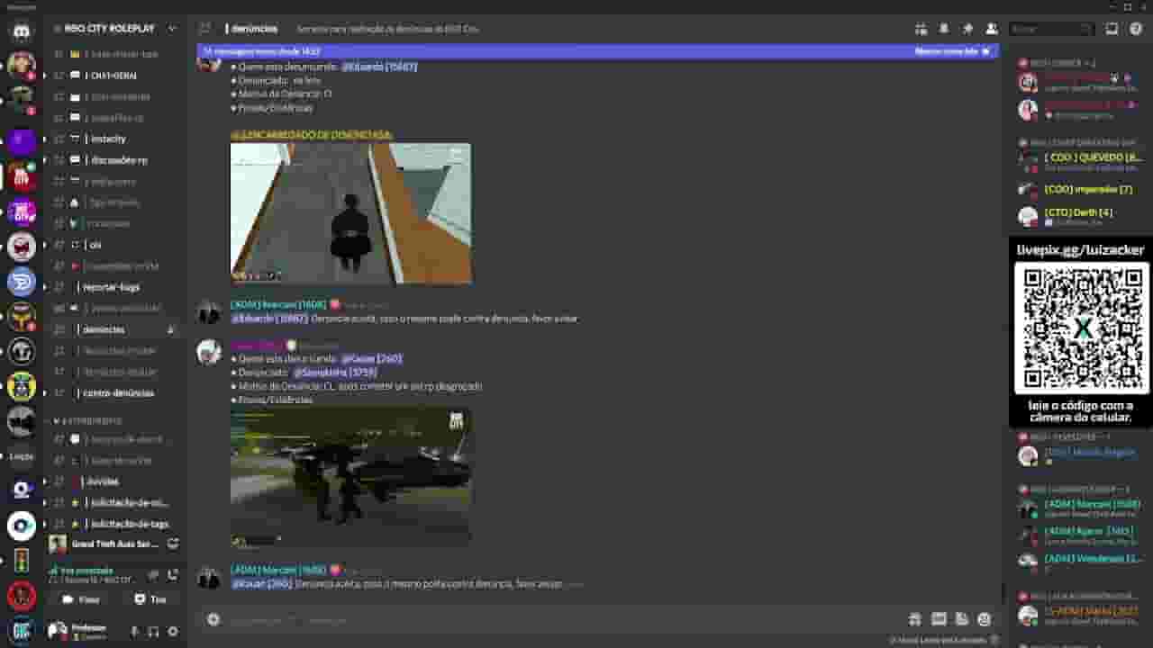The image size is (1153, 648).
Task: Open the white server icon with red face
Action: pyautogui.click(x=22, y=247)
